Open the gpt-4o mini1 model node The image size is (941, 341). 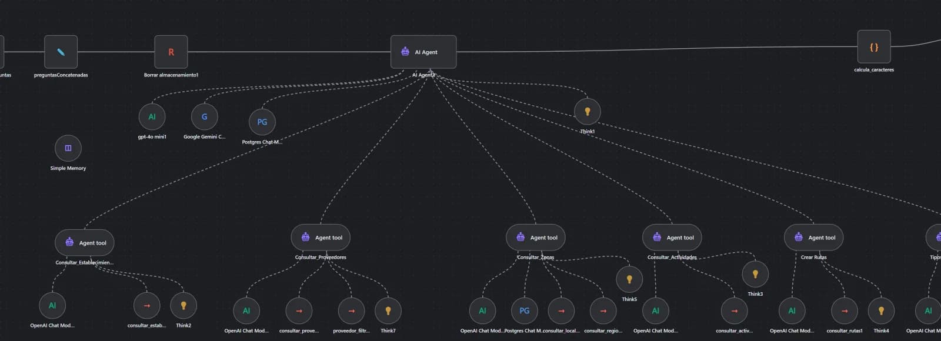click(152, 116)
